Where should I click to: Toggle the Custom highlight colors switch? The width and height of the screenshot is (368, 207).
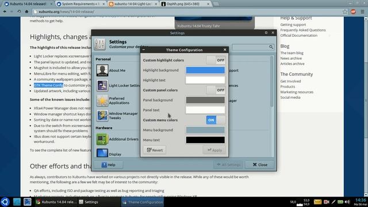pyautogui.click(x=216, y=60)
